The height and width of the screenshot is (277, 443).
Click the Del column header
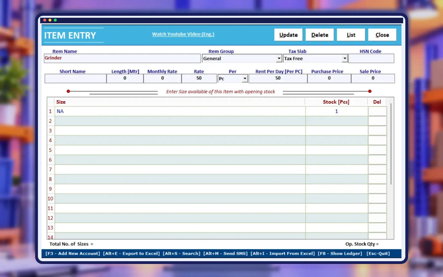click(x=377, y=102)
